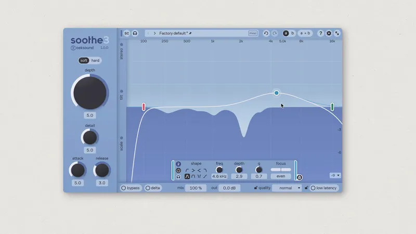Open the Factory default preset menu
Screen dimensions: 416x234
[x=173, y=33]
